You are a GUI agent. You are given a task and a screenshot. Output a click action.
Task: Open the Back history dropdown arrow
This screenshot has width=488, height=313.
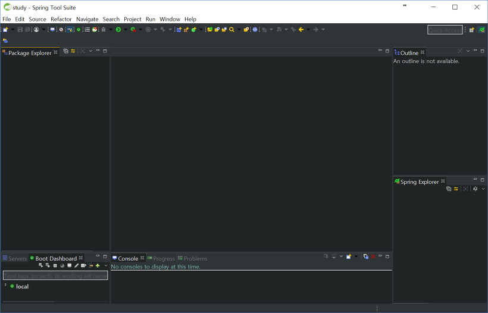click(308, 30)
